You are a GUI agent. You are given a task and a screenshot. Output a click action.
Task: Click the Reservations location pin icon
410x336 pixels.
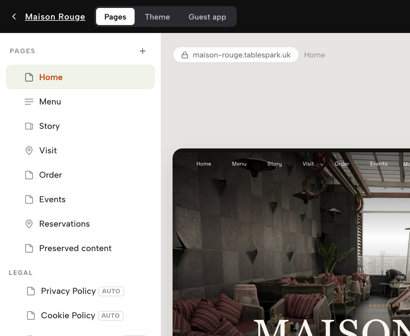[29, 224]
